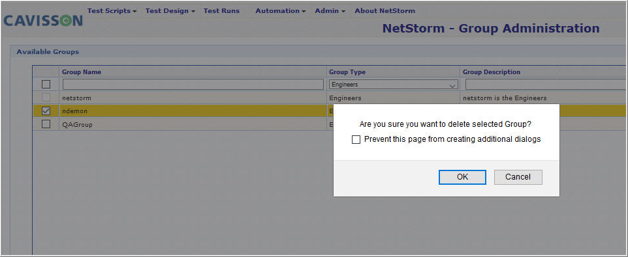Click the Group Name column header
Viewport: 628px width, 257px height.
click(82, 72)
